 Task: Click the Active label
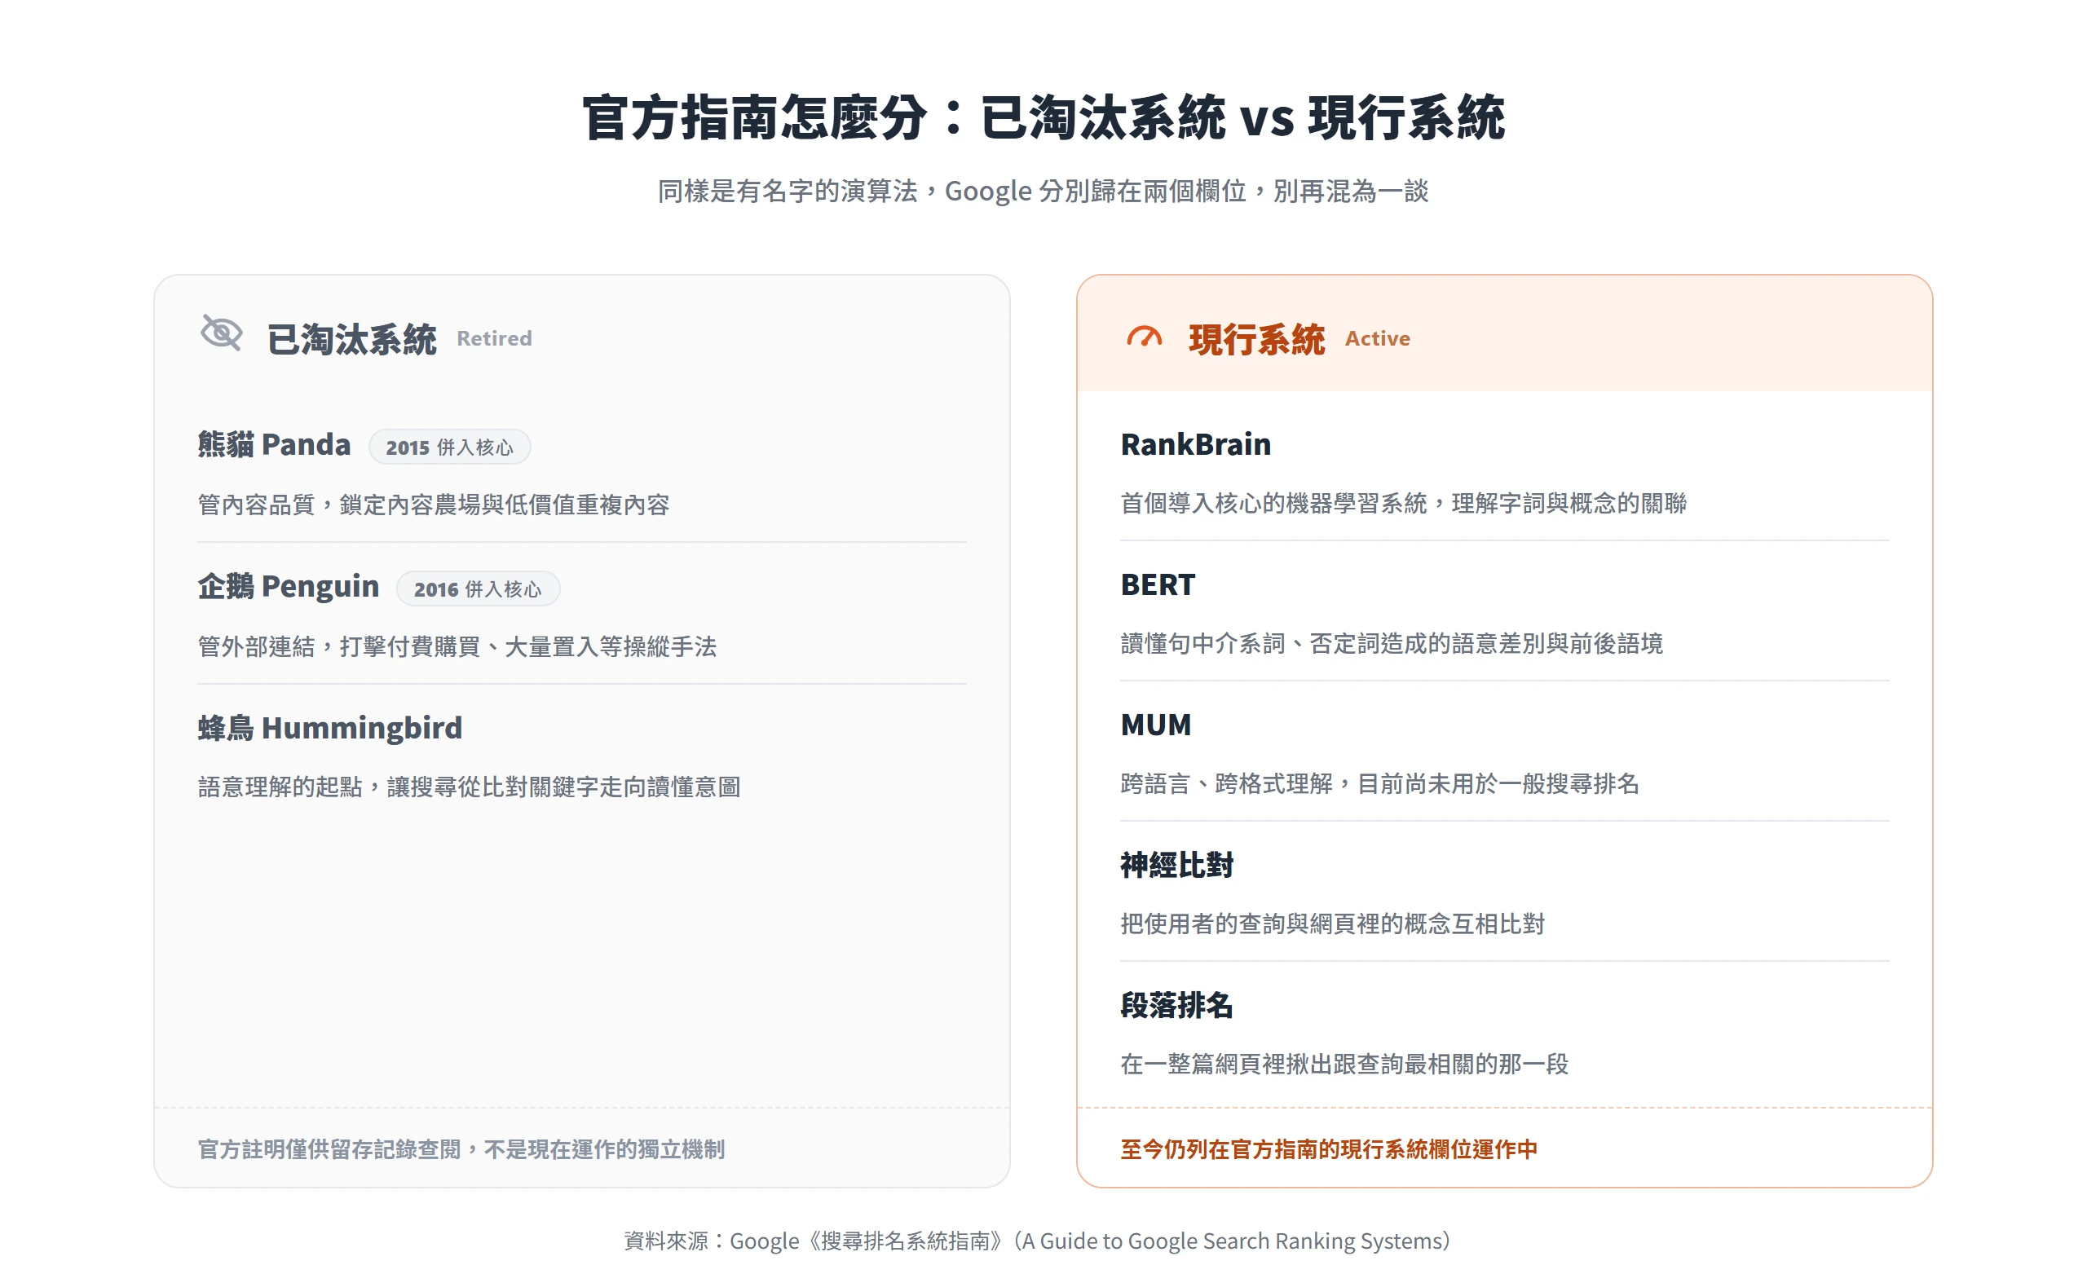pos(1378,339)
